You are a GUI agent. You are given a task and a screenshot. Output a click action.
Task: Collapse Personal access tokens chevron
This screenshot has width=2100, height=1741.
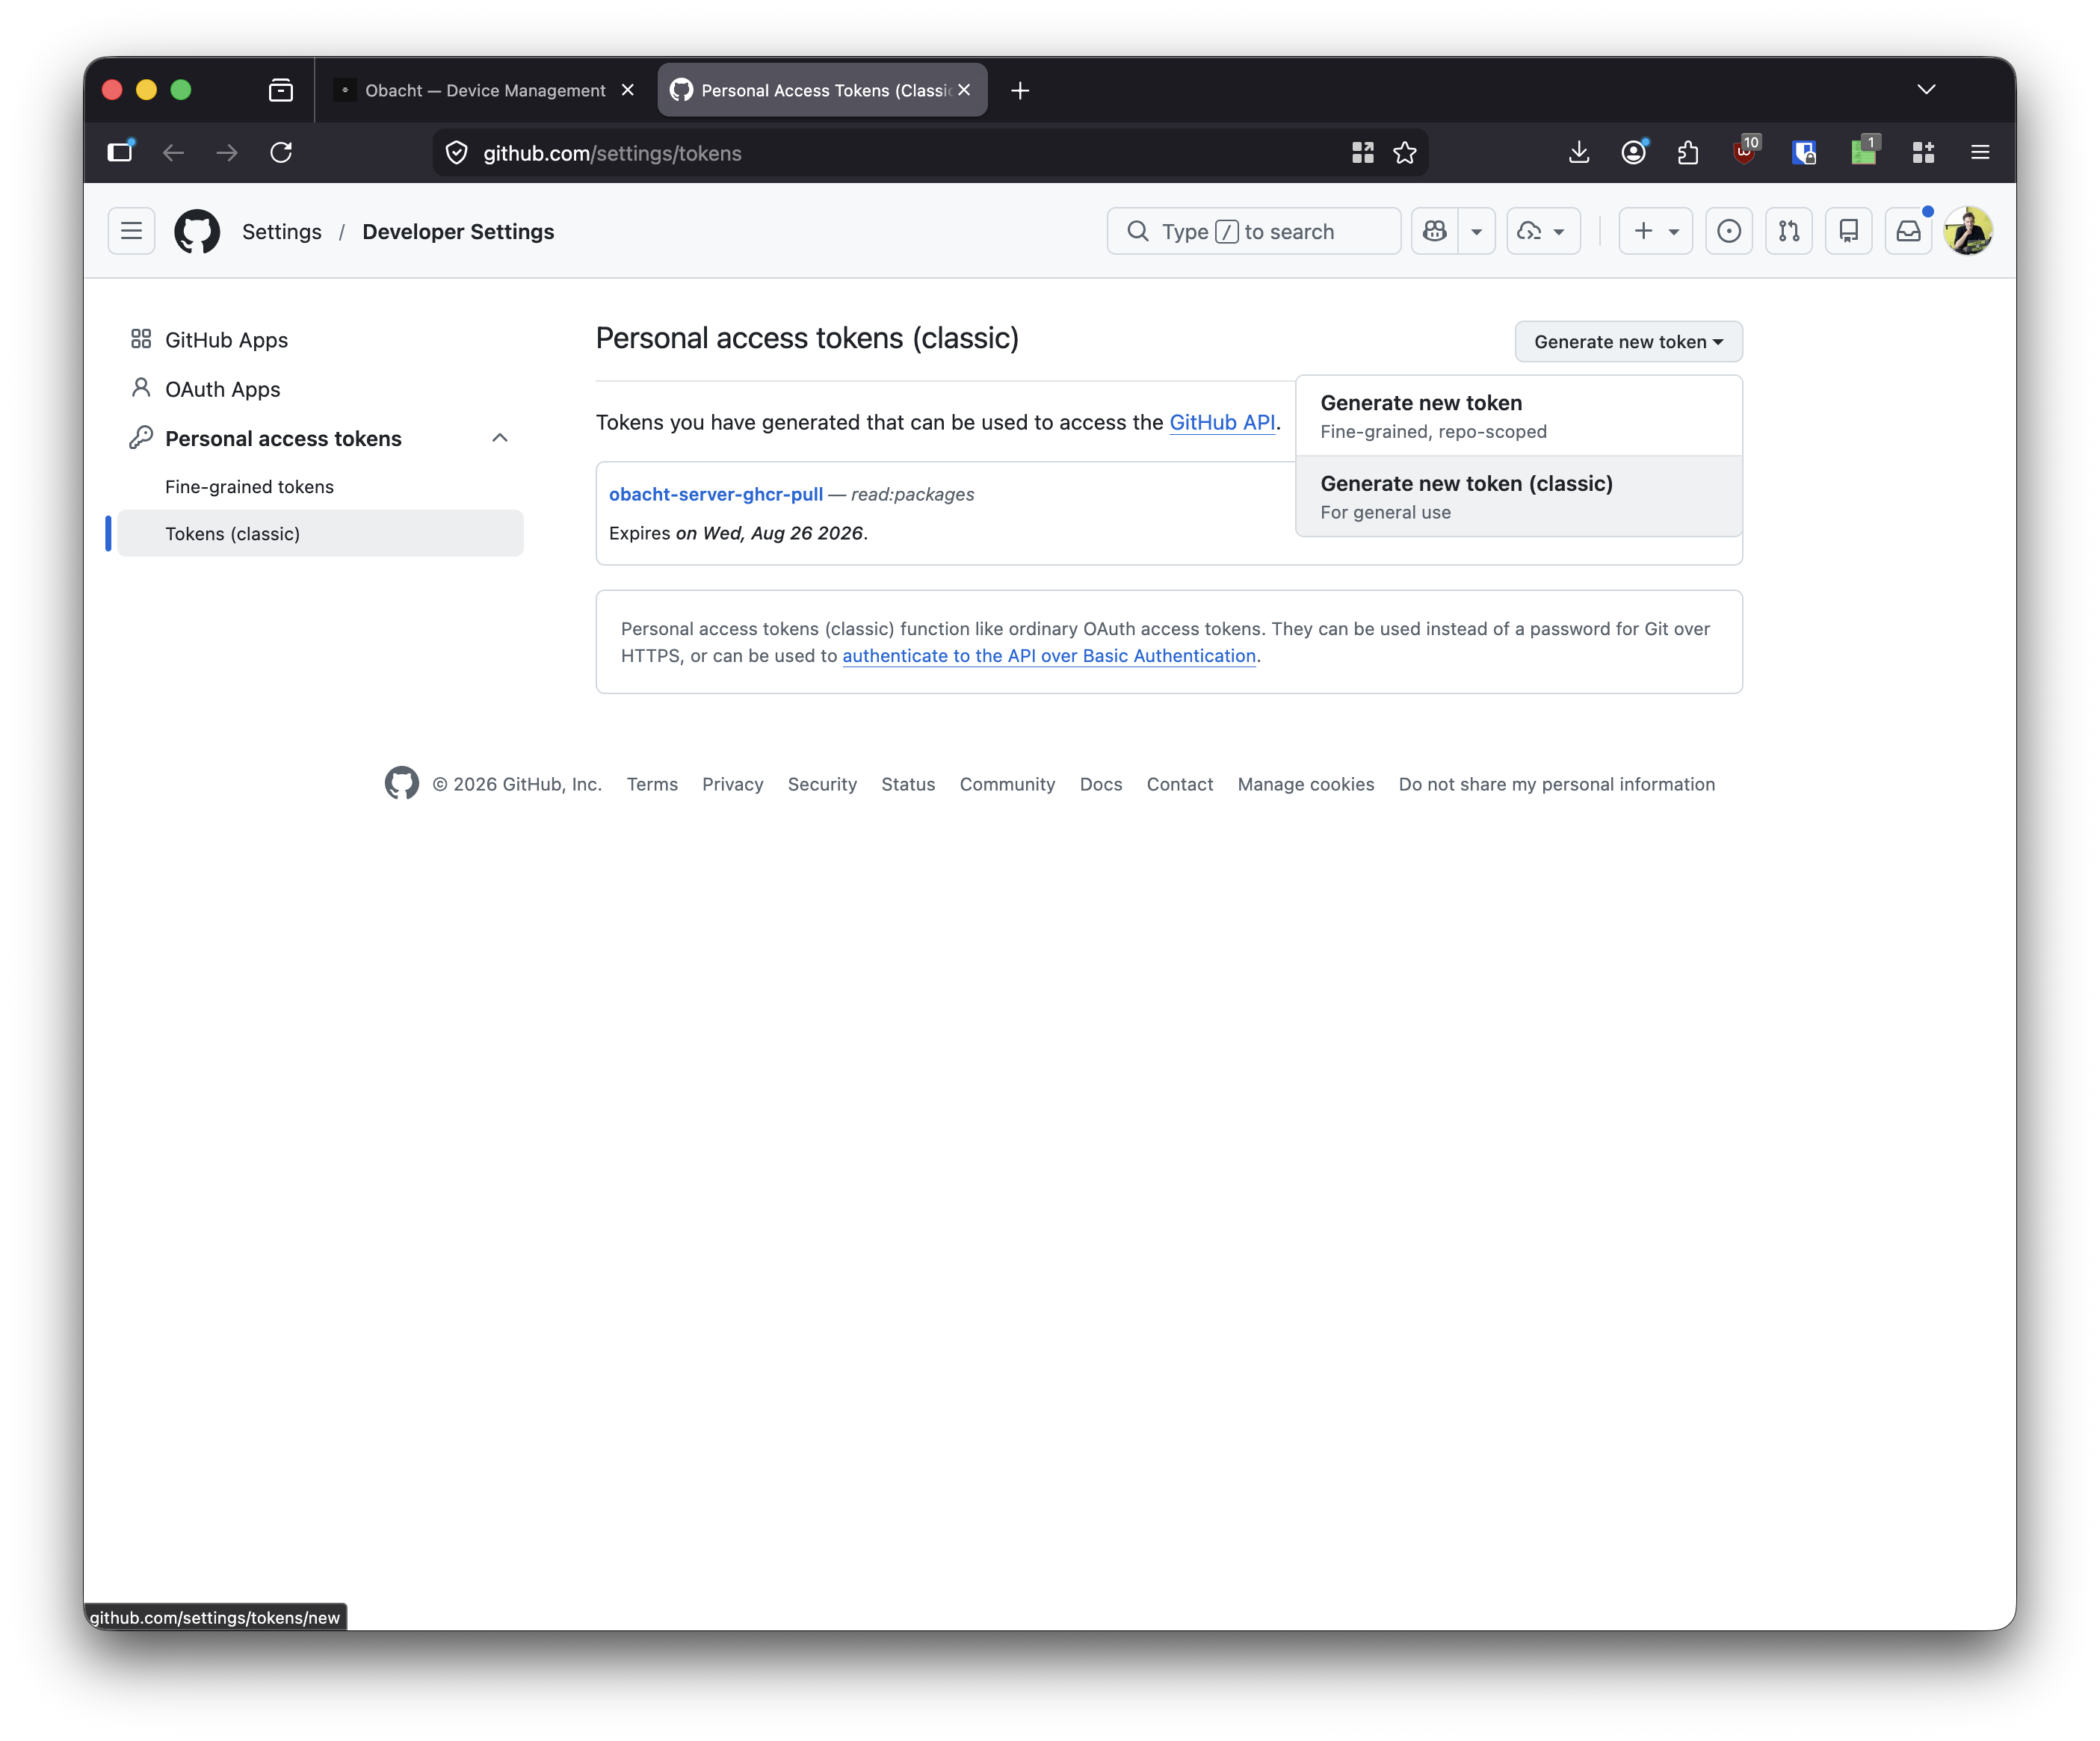[500, 438]
